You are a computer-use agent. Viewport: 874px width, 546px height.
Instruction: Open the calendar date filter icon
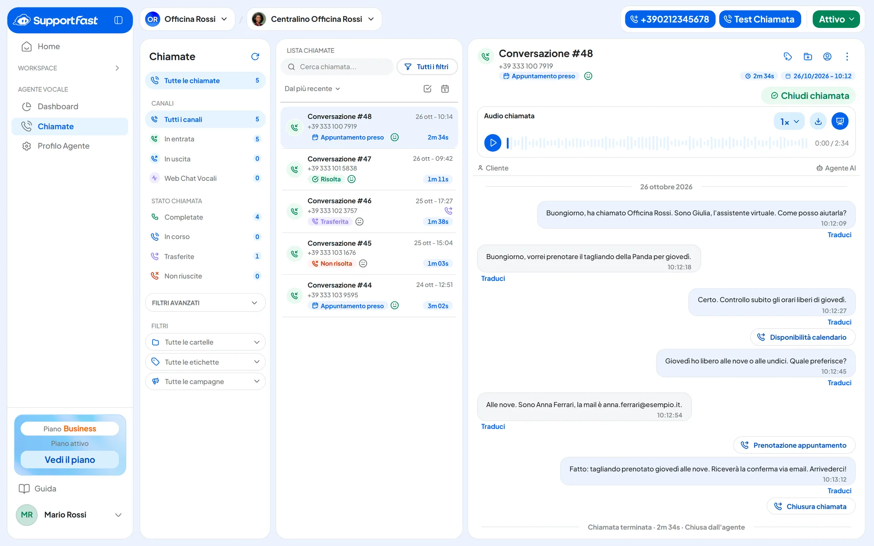[x=445, y=89]
